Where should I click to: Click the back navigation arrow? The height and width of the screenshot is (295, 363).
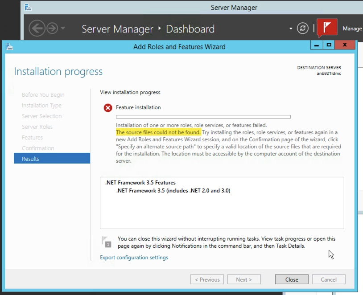[37, 28]
